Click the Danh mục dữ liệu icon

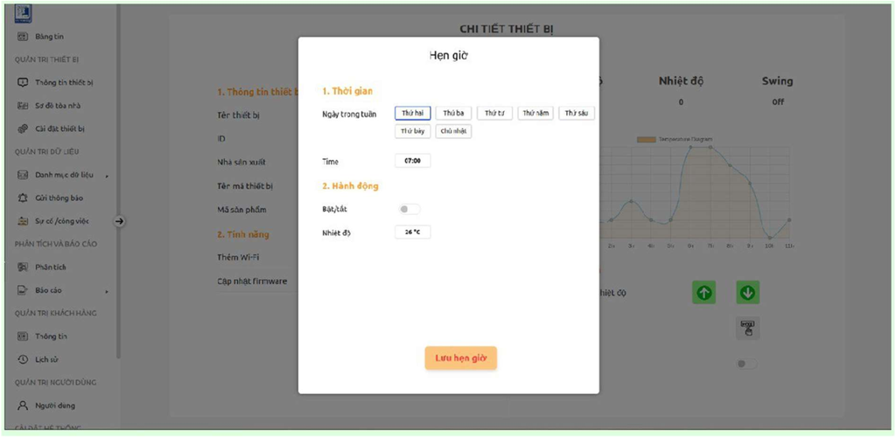pos(22,175)
